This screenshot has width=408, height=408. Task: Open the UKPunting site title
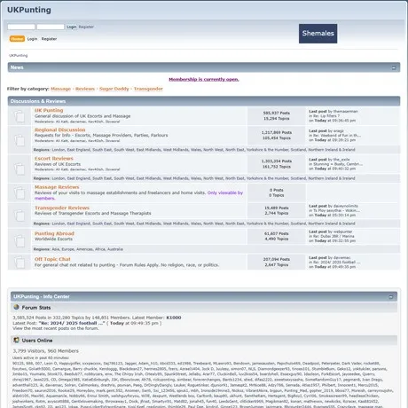point(29,10)
